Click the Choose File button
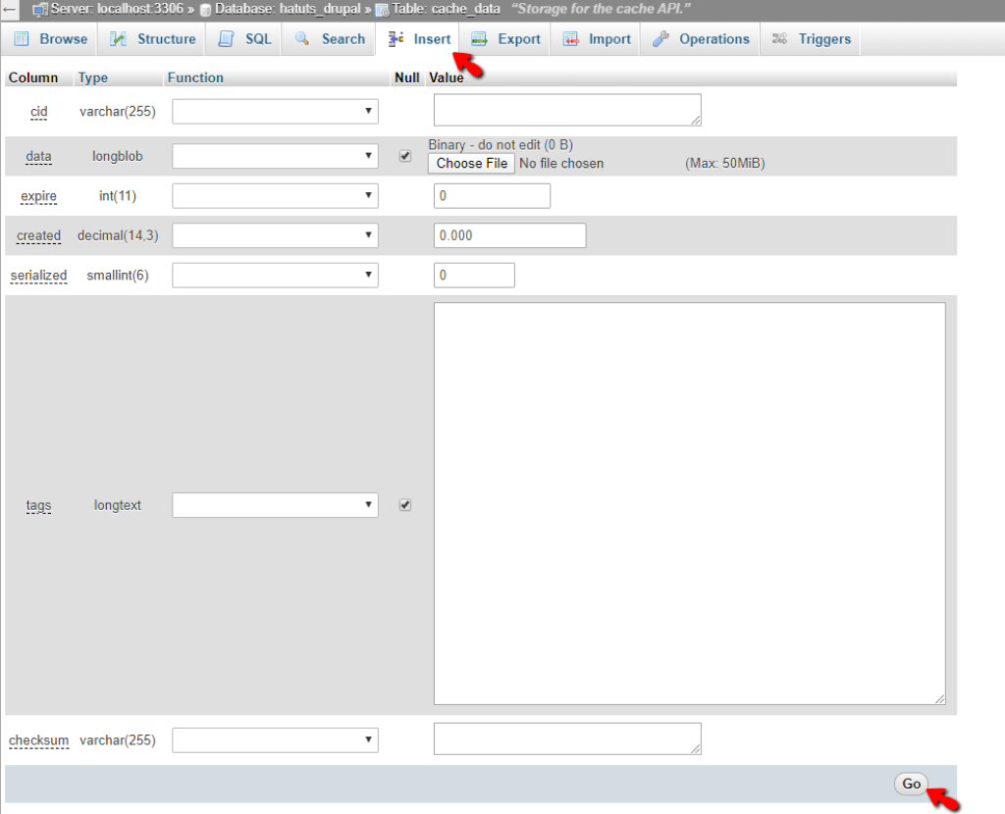The width and height of the screenshot is (1005, 814). click(x=472, y=164)
